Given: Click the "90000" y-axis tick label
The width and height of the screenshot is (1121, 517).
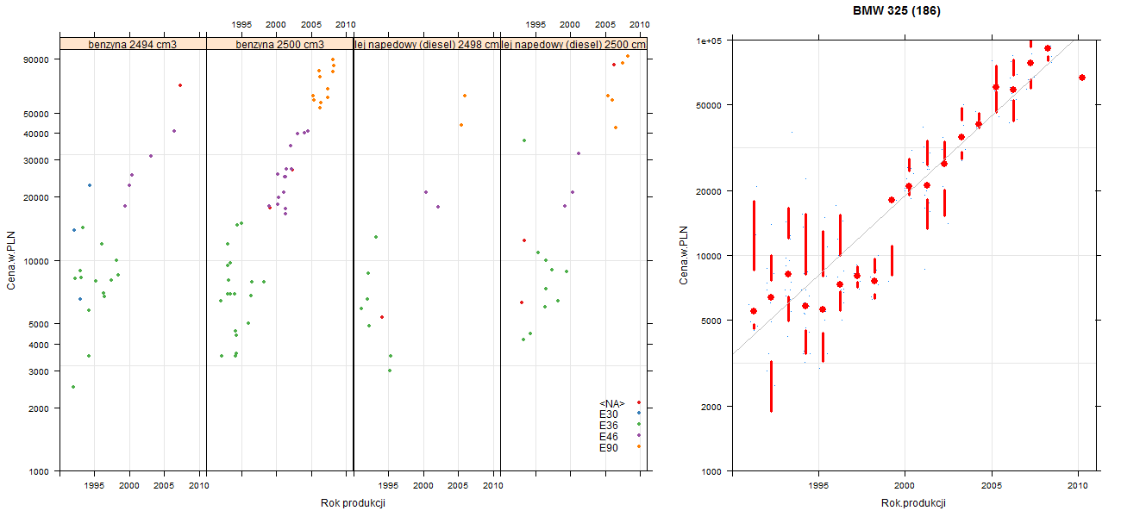Looking at the screenshot, I should 35,59.
